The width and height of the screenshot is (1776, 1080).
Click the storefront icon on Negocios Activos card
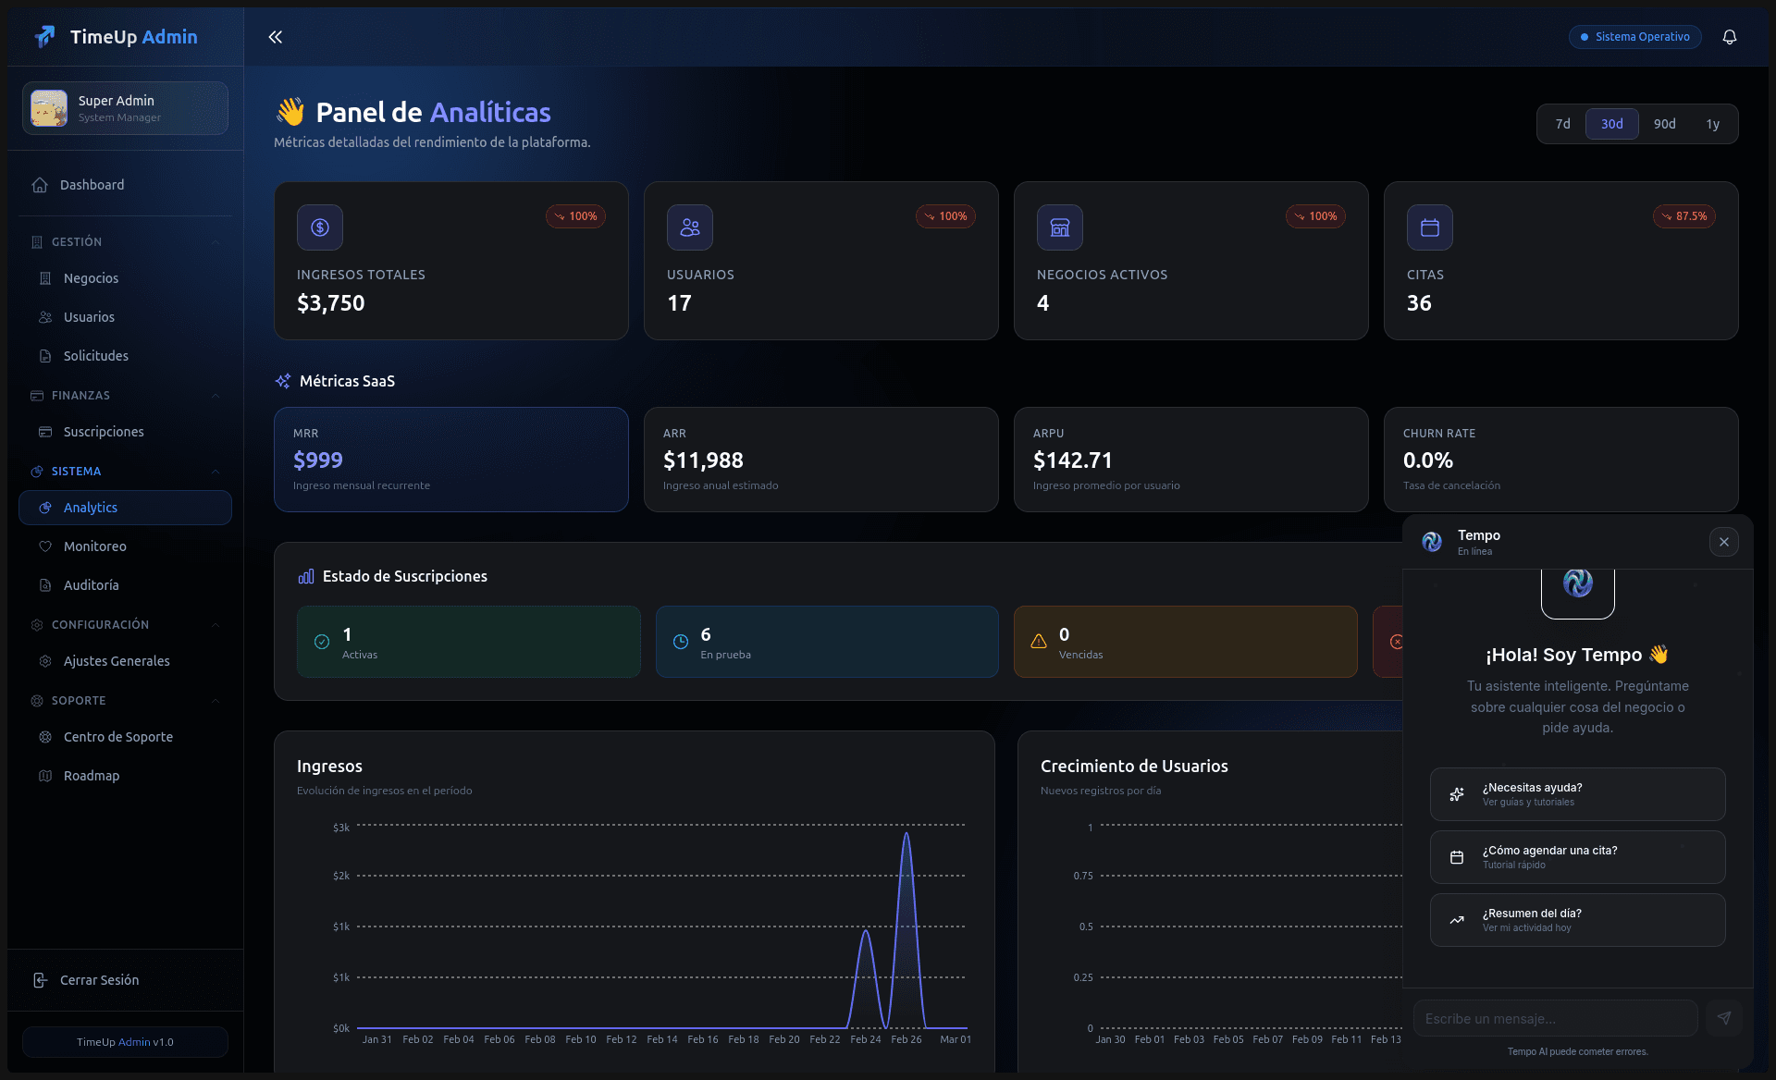click(1059, 227)
